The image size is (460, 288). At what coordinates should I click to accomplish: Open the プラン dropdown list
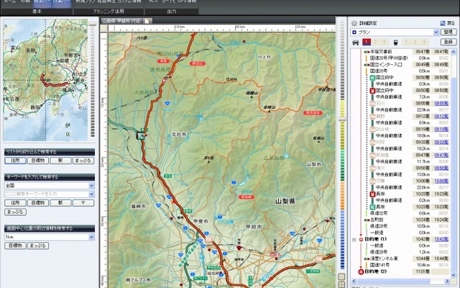436,32
